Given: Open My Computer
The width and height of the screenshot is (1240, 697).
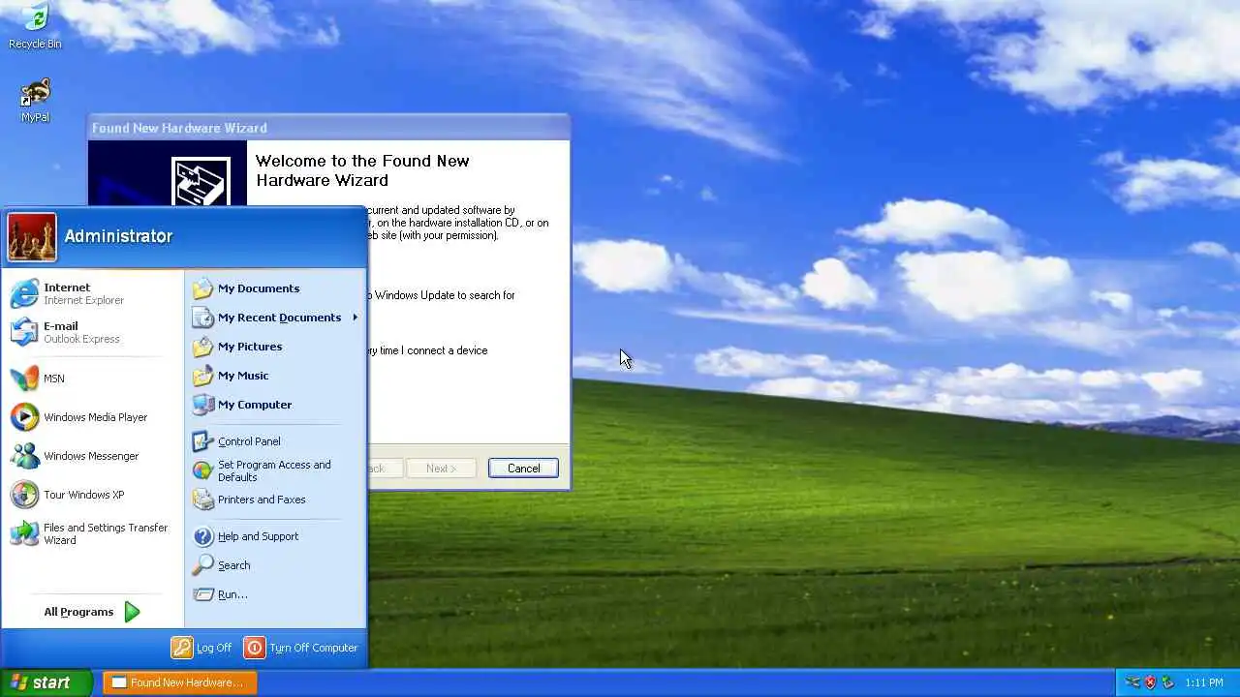Looking at the screenshot, I should [x=275, y=405].
